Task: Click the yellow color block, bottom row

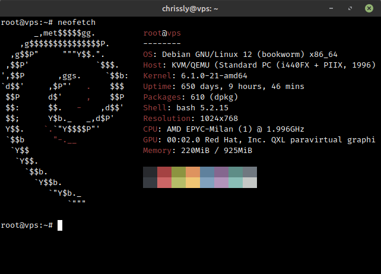Action: click(x=193, y=183)
